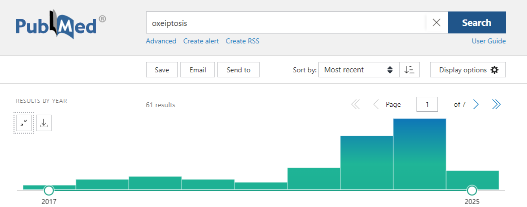The image size is (527, 207).
Task: Open the Send to menu
Action: click(238, 70)
